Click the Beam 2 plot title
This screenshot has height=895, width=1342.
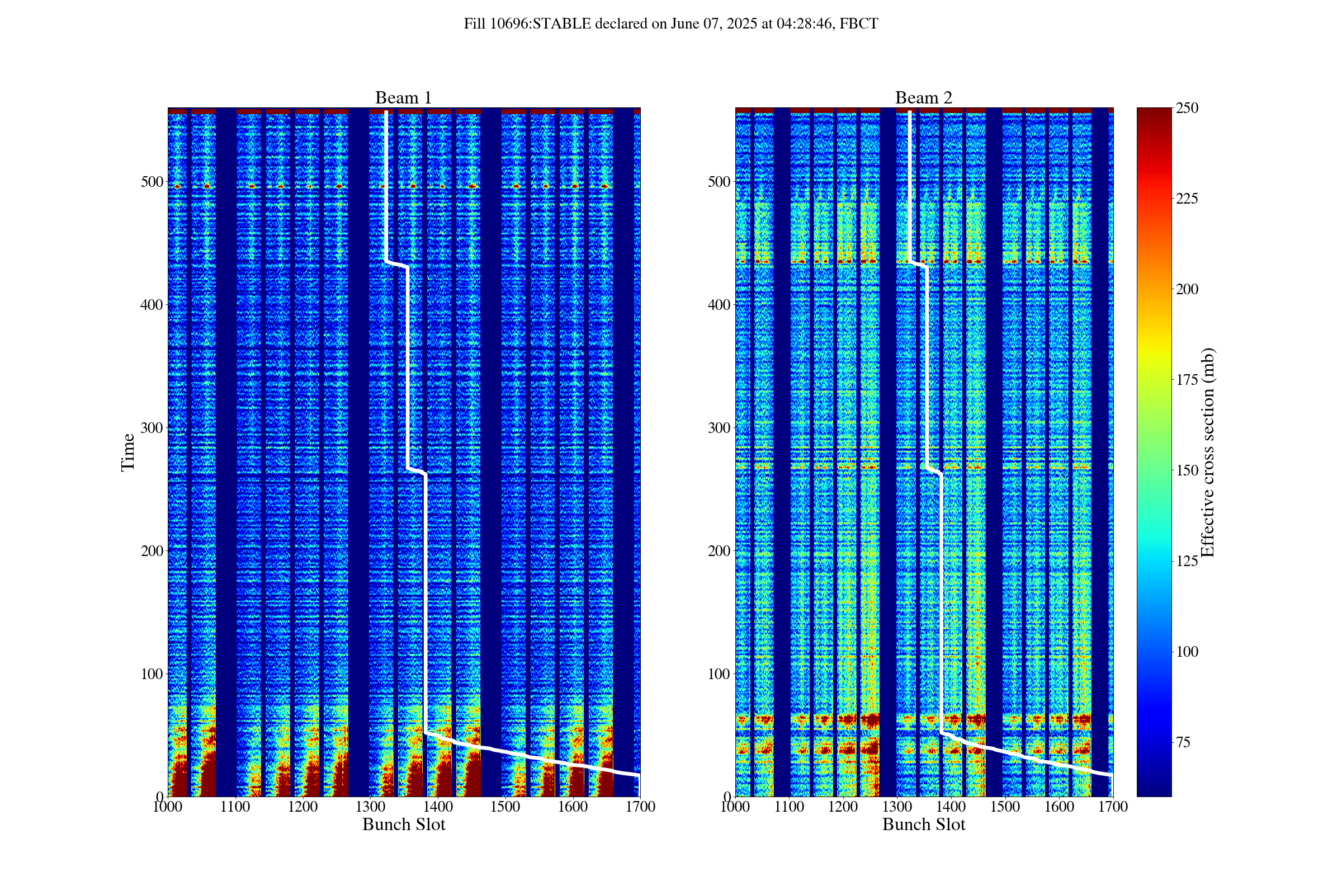click(923, 97)
